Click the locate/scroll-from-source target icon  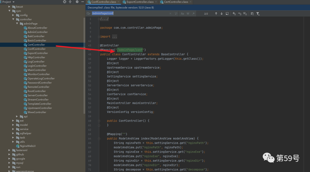(x=65, y=2)
